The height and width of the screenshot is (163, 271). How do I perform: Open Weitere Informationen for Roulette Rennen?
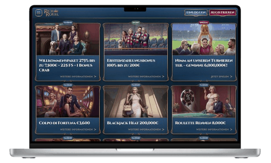pos(214,130)
